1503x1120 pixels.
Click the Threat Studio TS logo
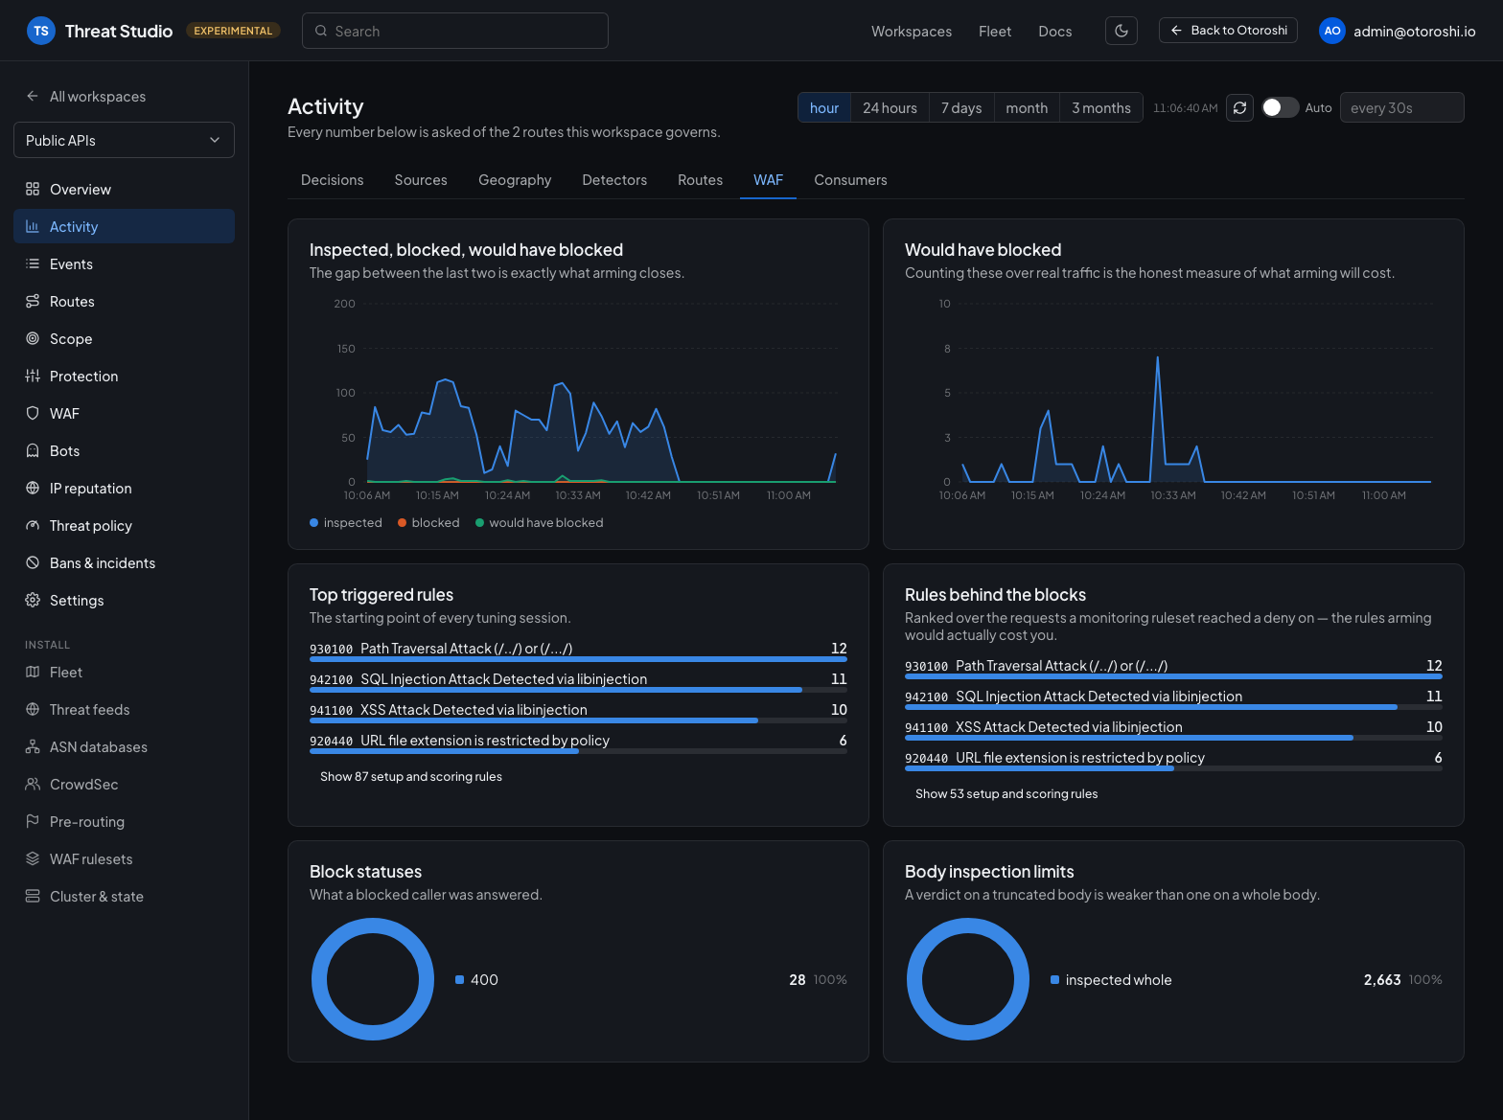click(x=41, y=31)
